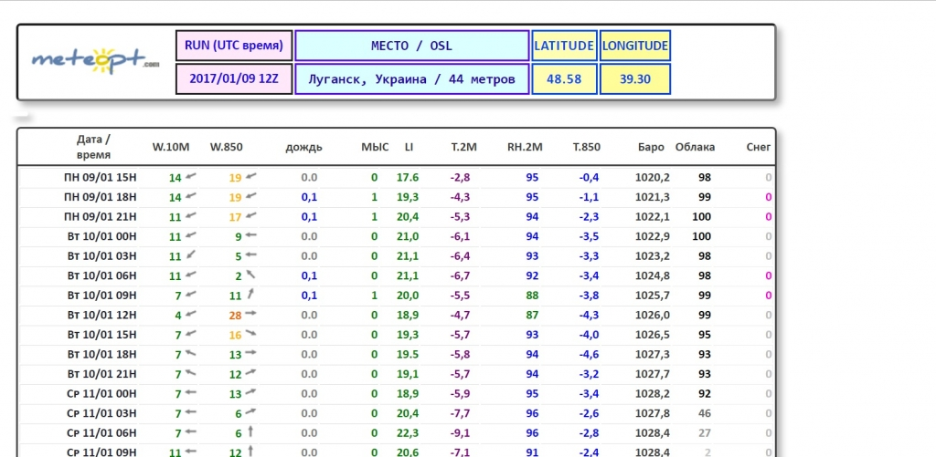Click rain value 0,1 in Вт 10/01 09Н row

pyautogui.click(x=309, y=296)
